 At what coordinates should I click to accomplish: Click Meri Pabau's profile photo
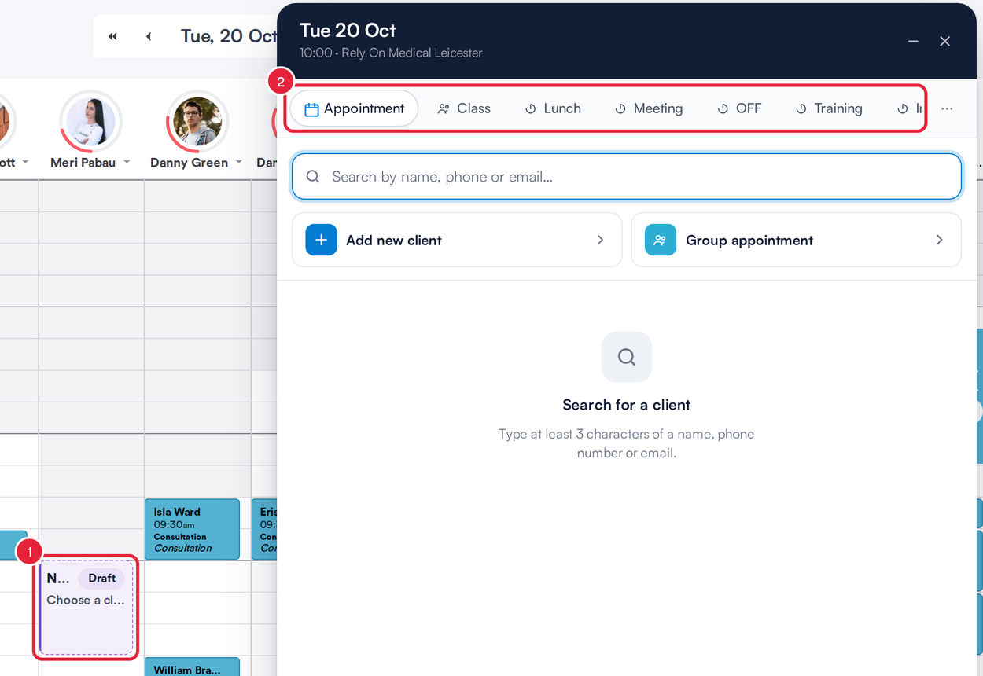coord(90,123)
